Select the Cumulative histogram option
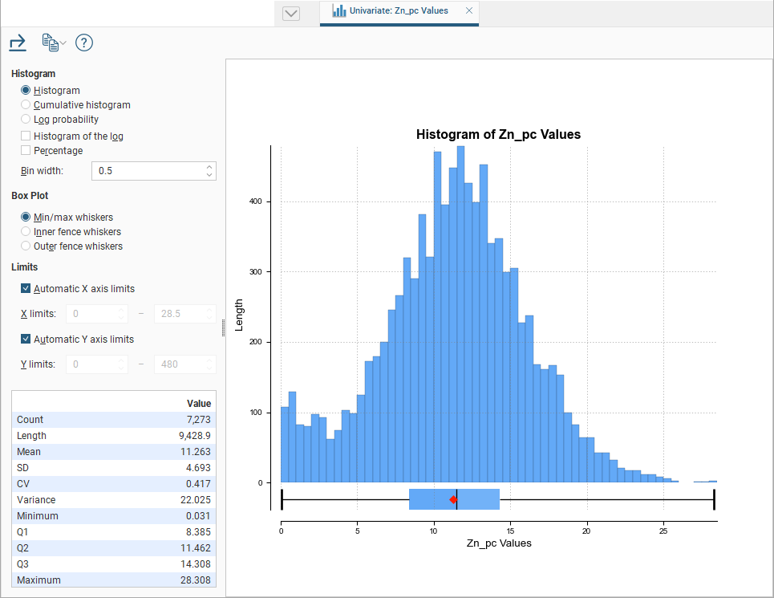 click(x=26, y=105)
